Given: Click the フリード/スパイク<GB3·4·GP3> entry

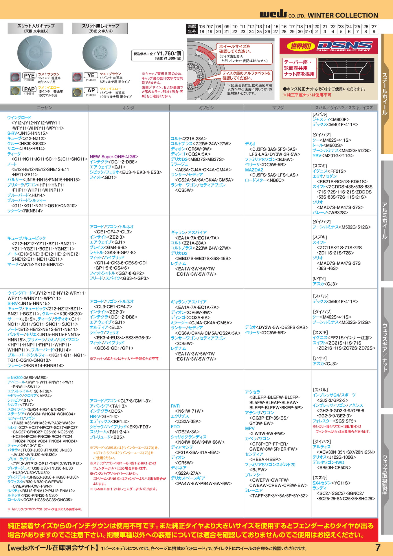Looking at the screenshot, I should click(x=119, y=278).
